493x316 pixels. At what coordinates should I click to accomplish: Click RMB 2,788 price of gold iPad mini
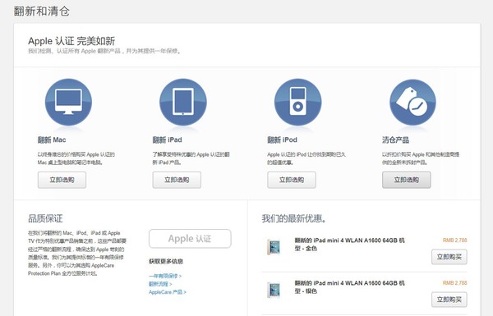[x=455, y=240]
